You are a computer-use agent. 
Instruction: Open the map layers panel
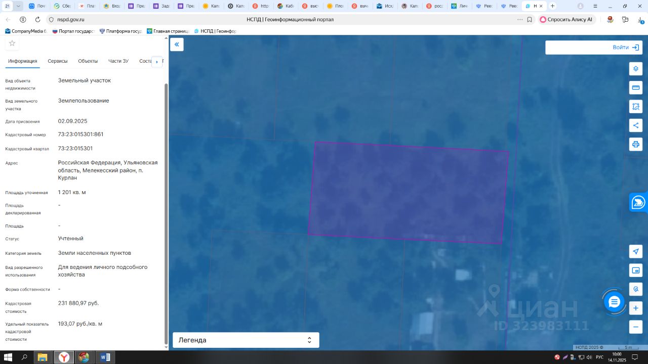tap(636, 69)
